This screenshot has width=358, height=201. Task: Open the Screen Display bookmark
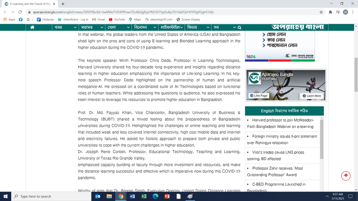pos(188,20)
